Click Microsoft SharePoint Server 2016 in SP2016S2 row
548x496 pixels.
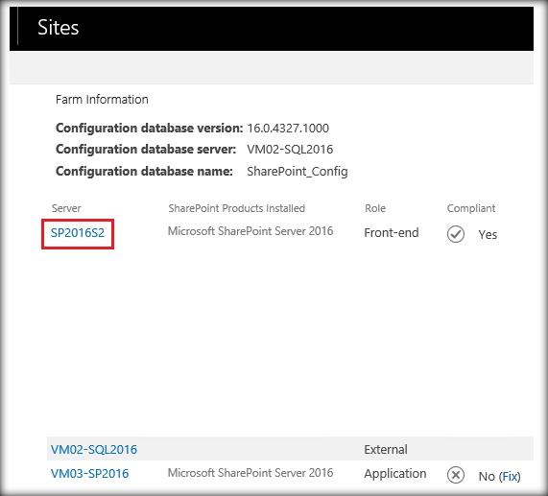tap(250, 231)
